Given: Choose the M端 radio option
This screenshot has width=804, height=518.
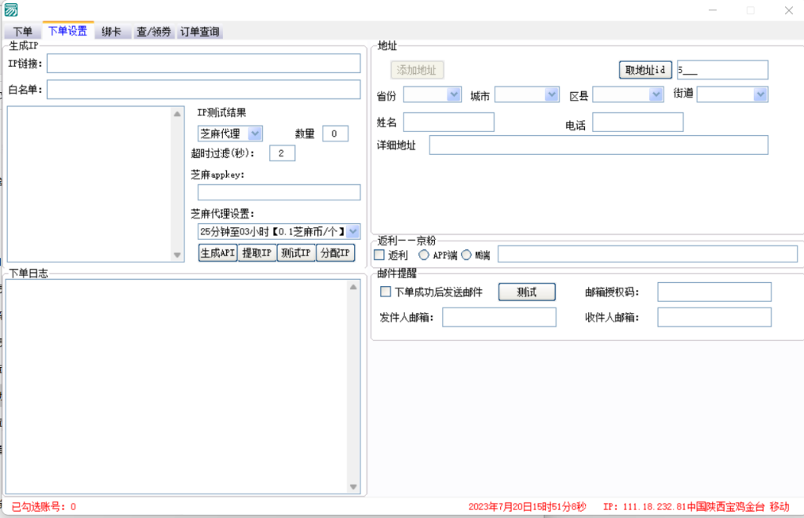Looking at the screenshot, I should [466, 255].
